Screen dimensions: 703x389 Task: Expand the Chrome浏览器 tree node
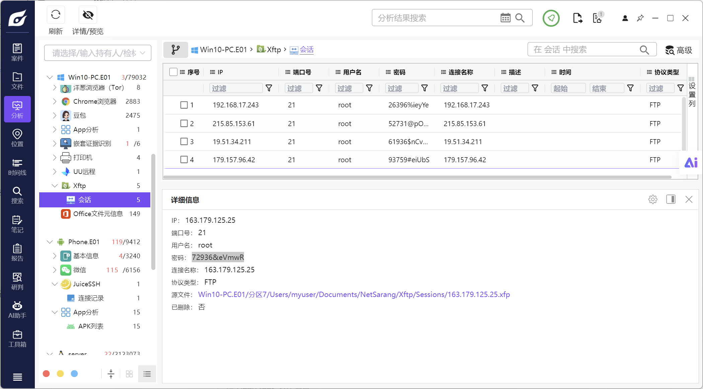click(55, 101)
